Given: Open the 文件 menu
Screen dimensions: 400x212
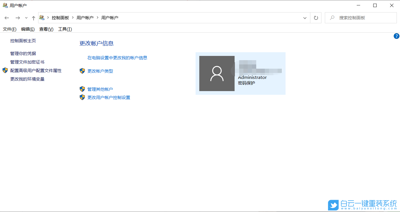Looking at the screenshot, I should tap(9, 29).
